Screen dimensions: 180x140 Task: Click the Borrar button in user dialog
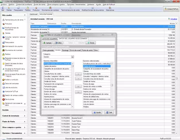(91, 43)
